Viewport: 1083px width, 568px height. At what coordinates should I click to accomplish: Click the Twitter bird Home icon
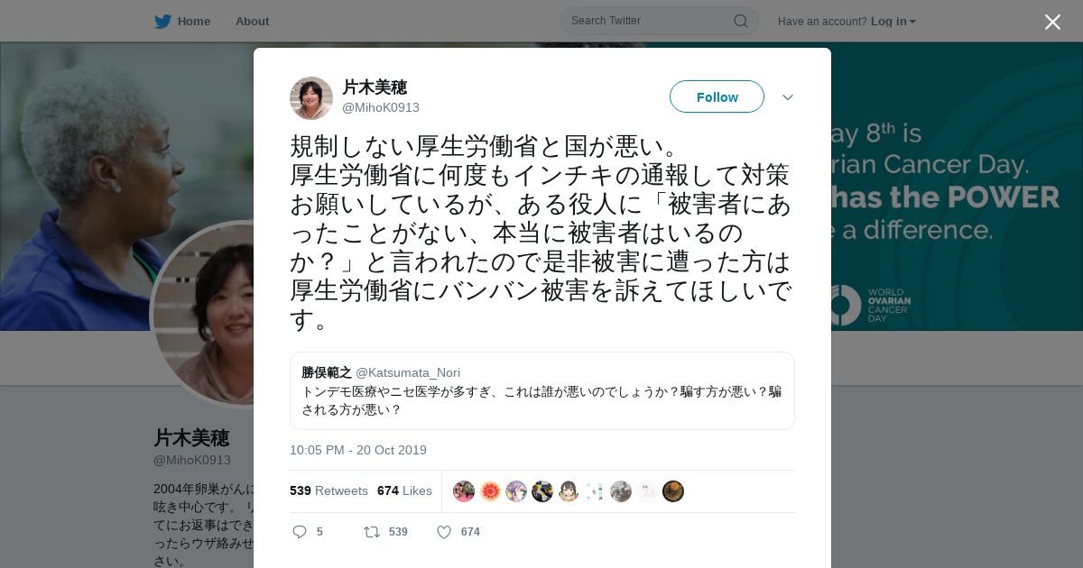(x=162, y=22)
